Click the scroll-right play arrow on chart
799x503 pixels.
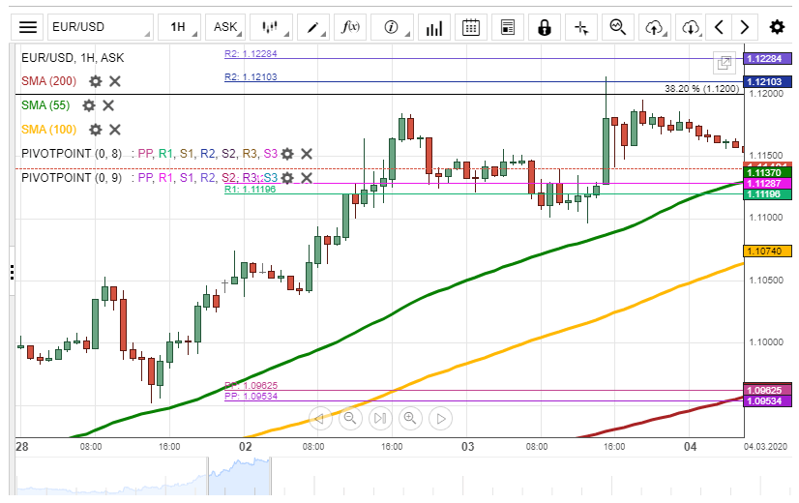click(x=439, y=419)
